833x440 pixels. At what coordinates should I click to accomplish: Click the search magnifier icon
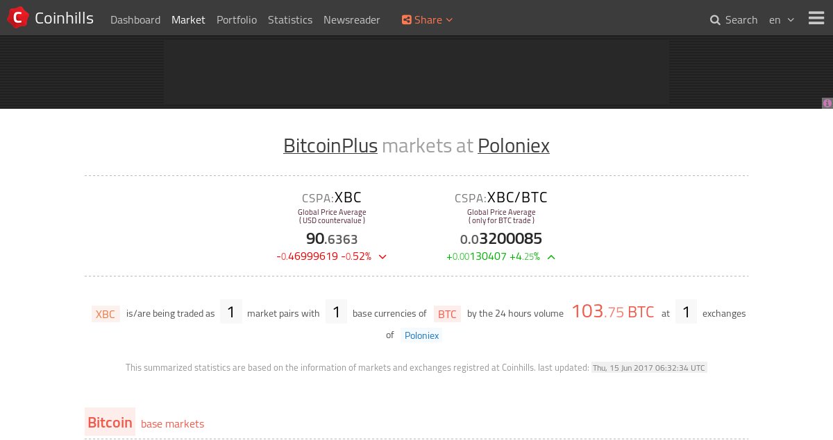coord(715,20)
